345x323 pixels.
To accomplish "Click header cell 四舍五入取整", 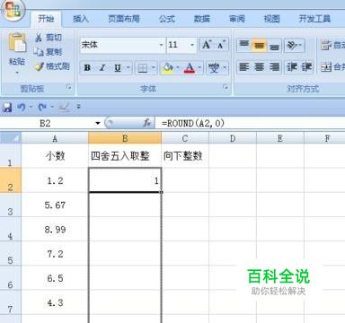I will pos(125,156).
